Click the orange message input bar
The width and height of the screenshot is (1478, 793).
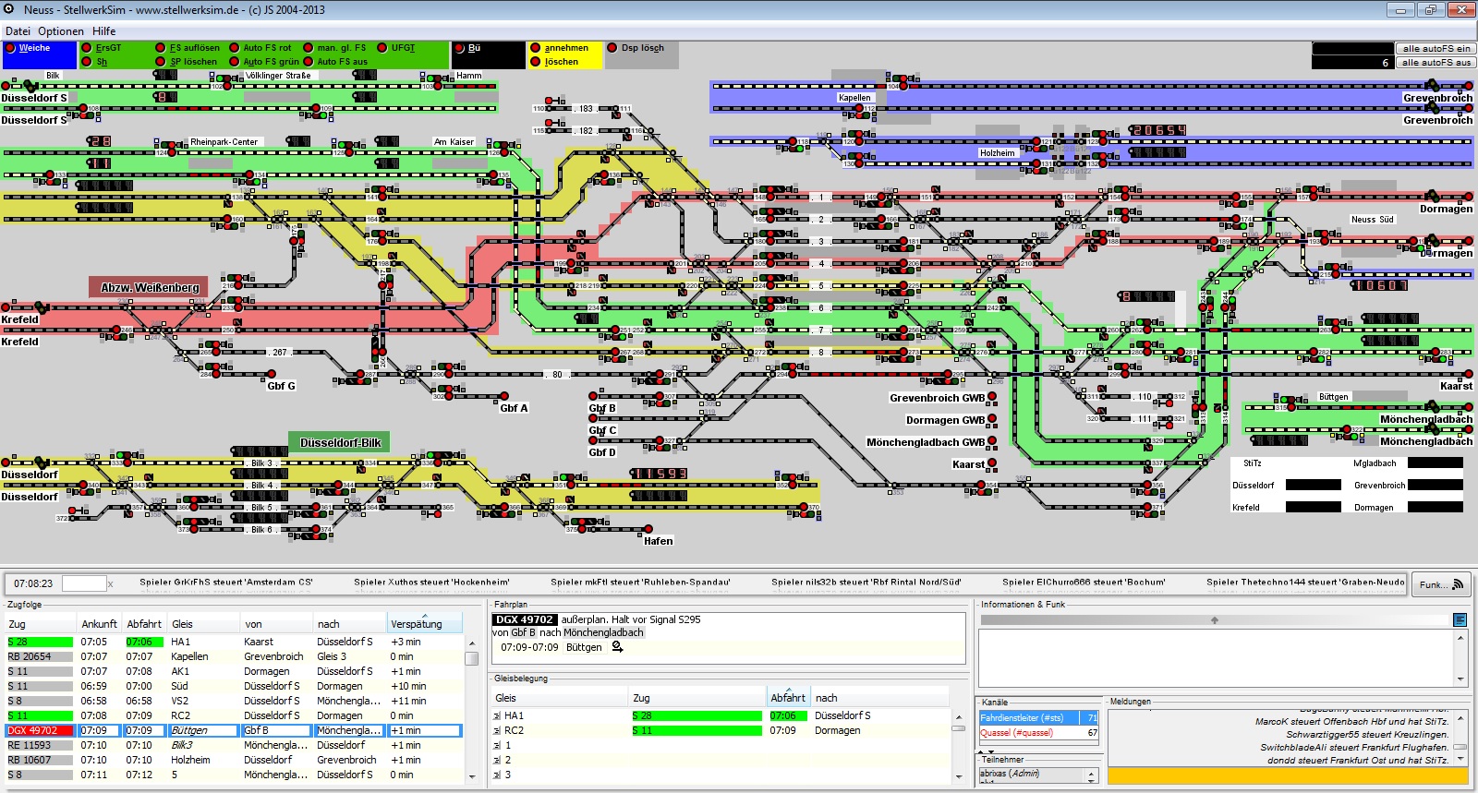pyautogui.click(x=1288, y=776)
